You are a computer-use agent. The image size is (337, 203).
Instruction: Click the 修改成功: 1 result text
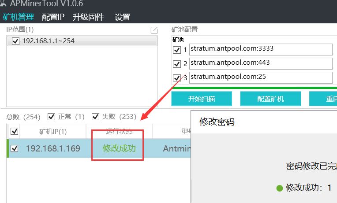[309, 188]
